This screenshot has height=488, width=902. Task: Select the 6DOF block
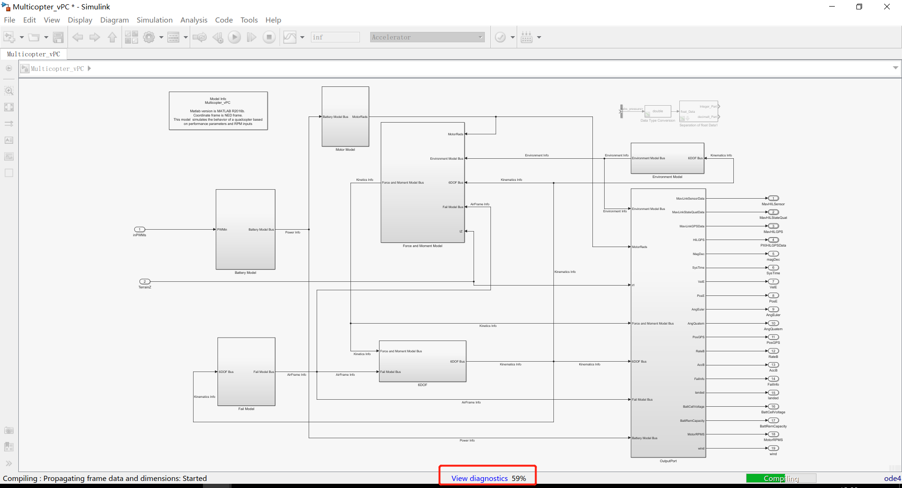(423, 361)
